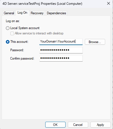Viewport: 113px width, 129px height.
Task: Dismiss the dialog with Cancel
Action: (x=78, y=125)
